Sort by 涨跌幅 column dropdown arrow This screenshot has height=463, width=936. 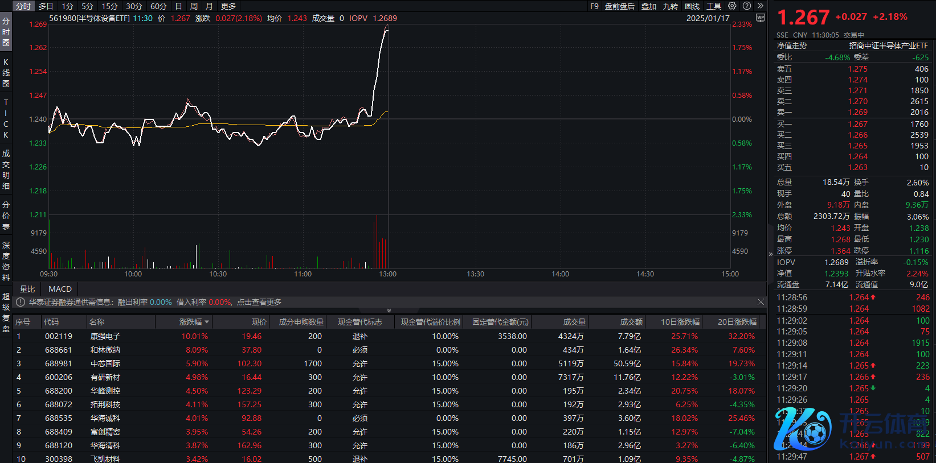[207, 323]
